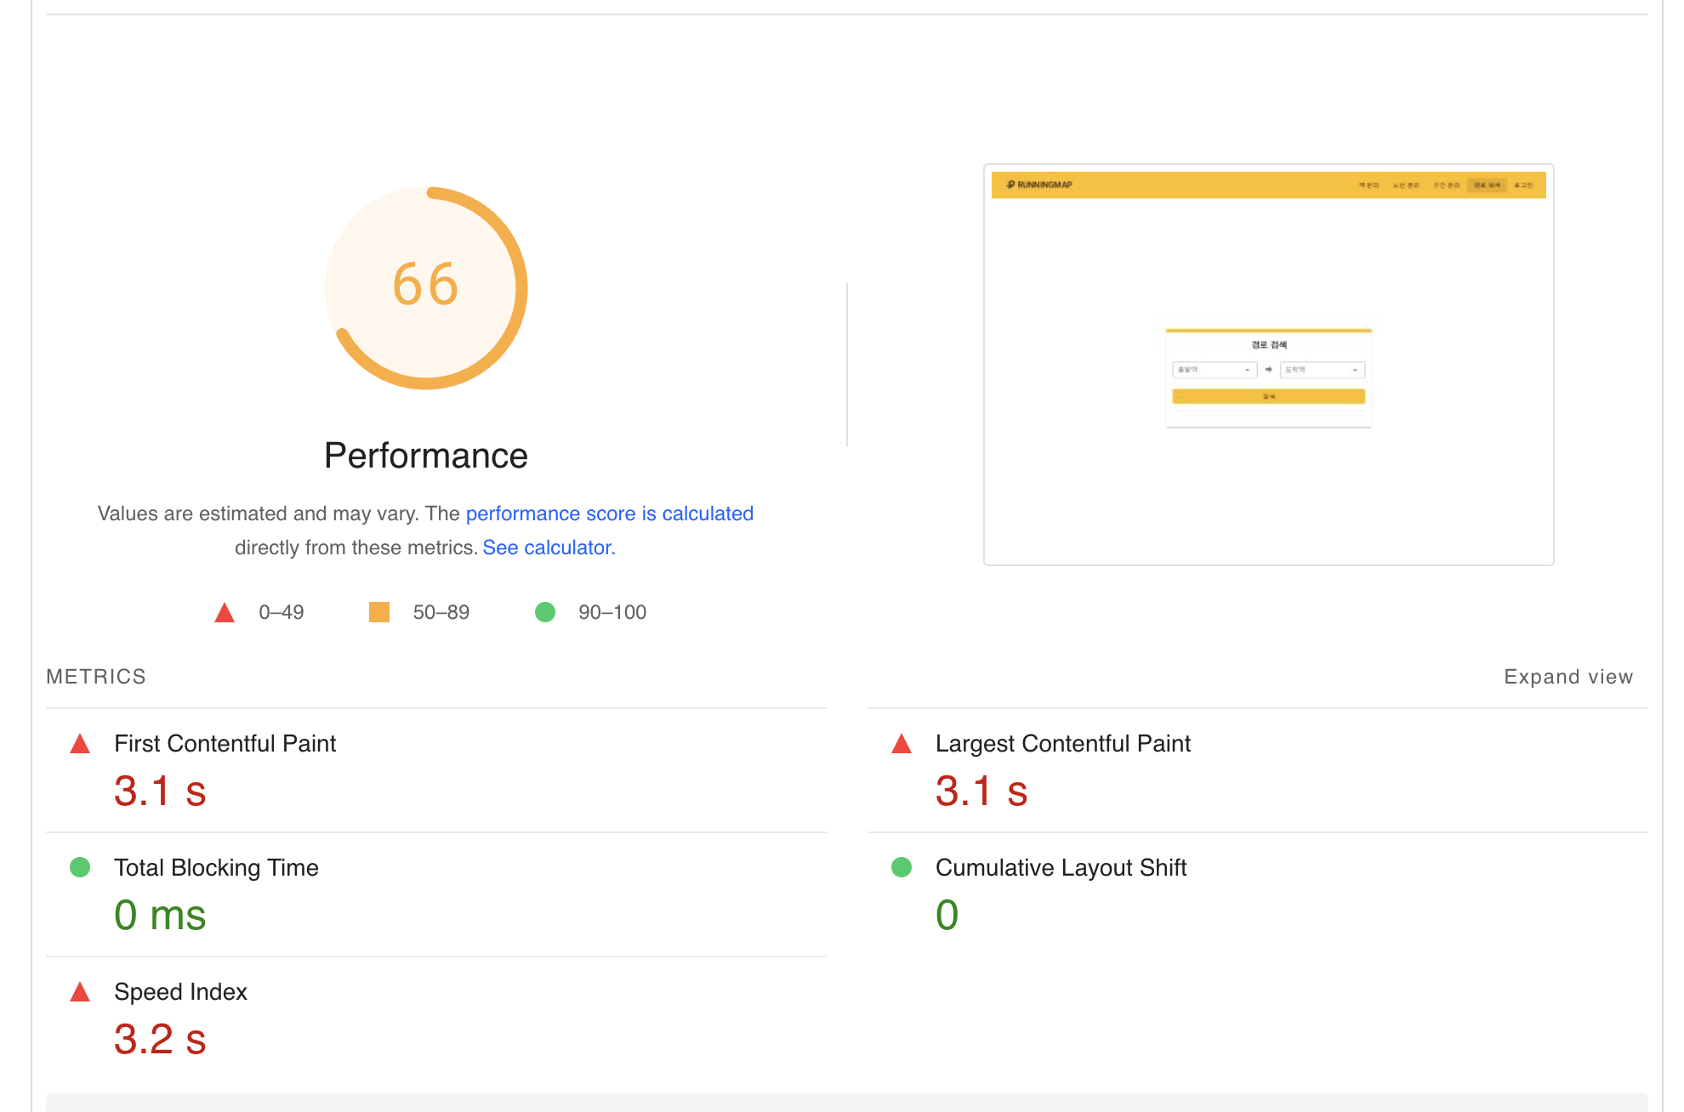Open the RUNNINGMAP page screenshot thumbnail
The image size is (1684, 1112).
1268,365
